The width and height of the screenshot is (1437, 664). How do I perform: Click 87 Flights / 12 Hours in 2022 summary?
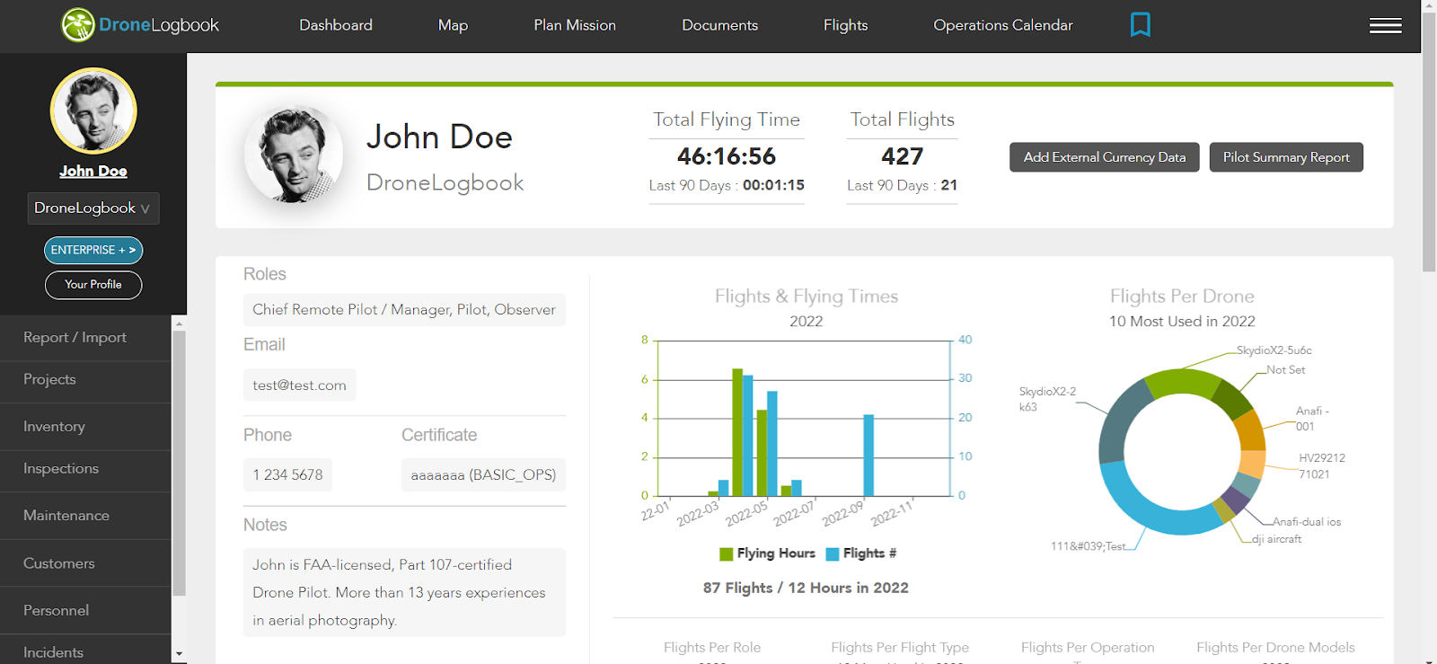806,588
